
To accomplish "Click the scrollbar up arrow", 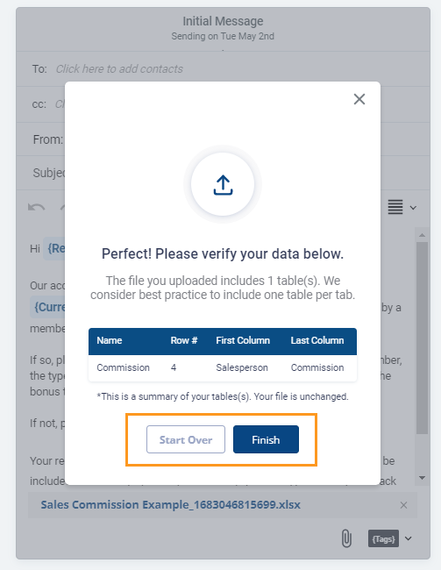I will click(422, 235).
